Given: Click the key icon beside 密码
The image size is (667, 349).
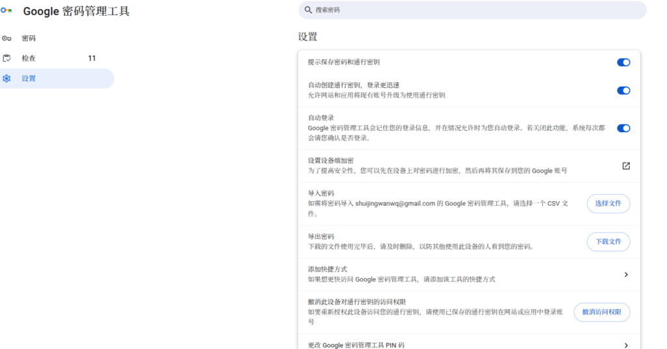Looking at the screenshot, I should click(7, 38).
